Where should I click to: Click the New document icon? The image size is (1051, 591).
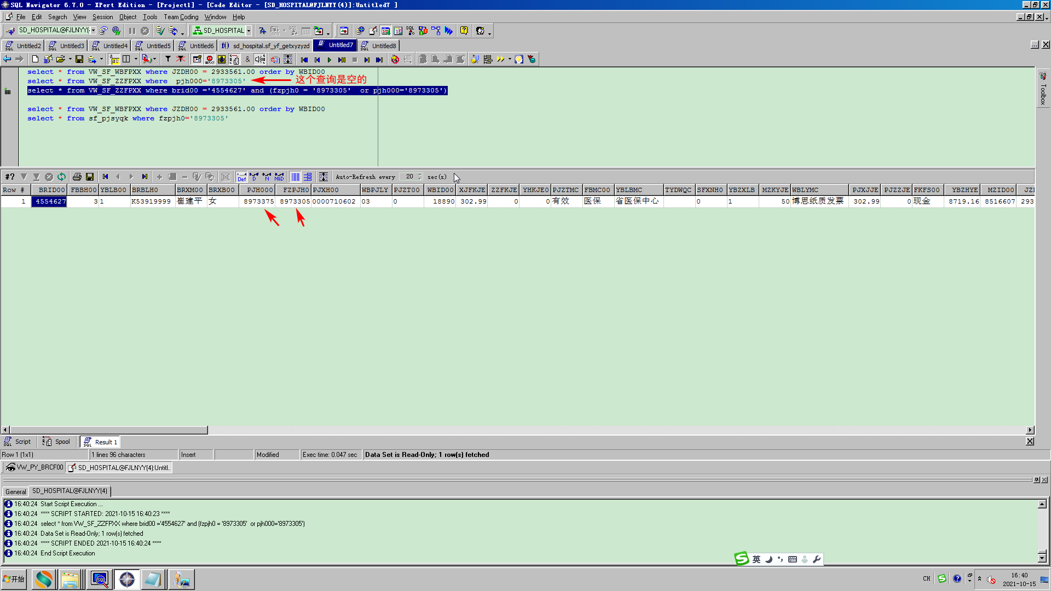coord(35,59)
